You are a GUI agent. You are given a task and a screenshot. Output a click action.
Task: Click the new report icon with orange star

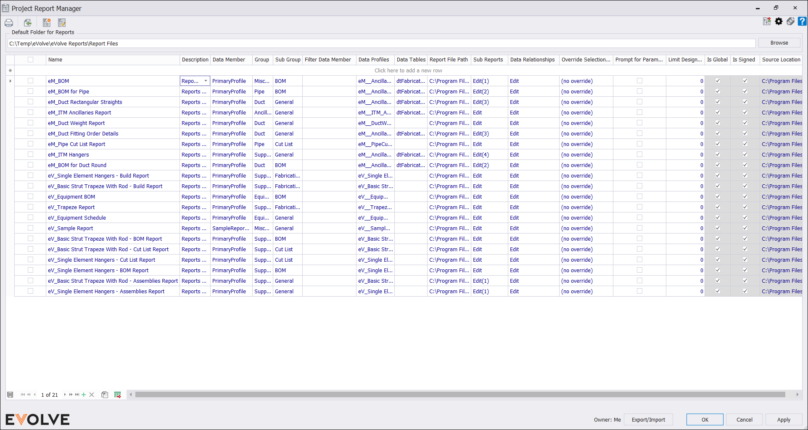point(47,23)
